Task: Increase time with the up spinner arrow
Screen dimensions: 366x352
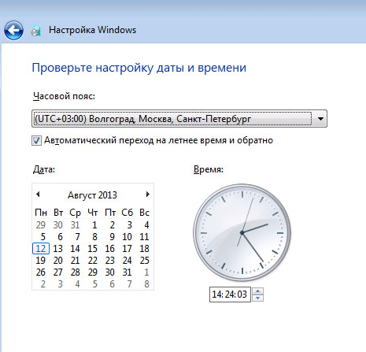Action: click(x=257, y=291)
